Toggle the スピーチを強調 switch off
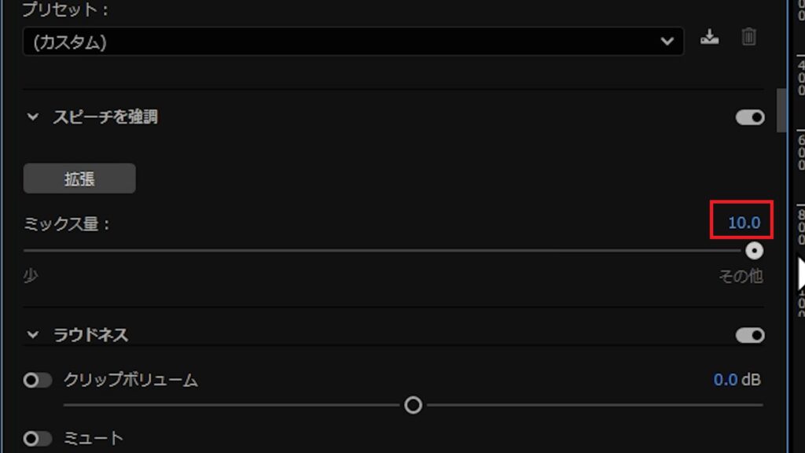The height and width of the screenshot is (453, 805). (x=750, y=118)
